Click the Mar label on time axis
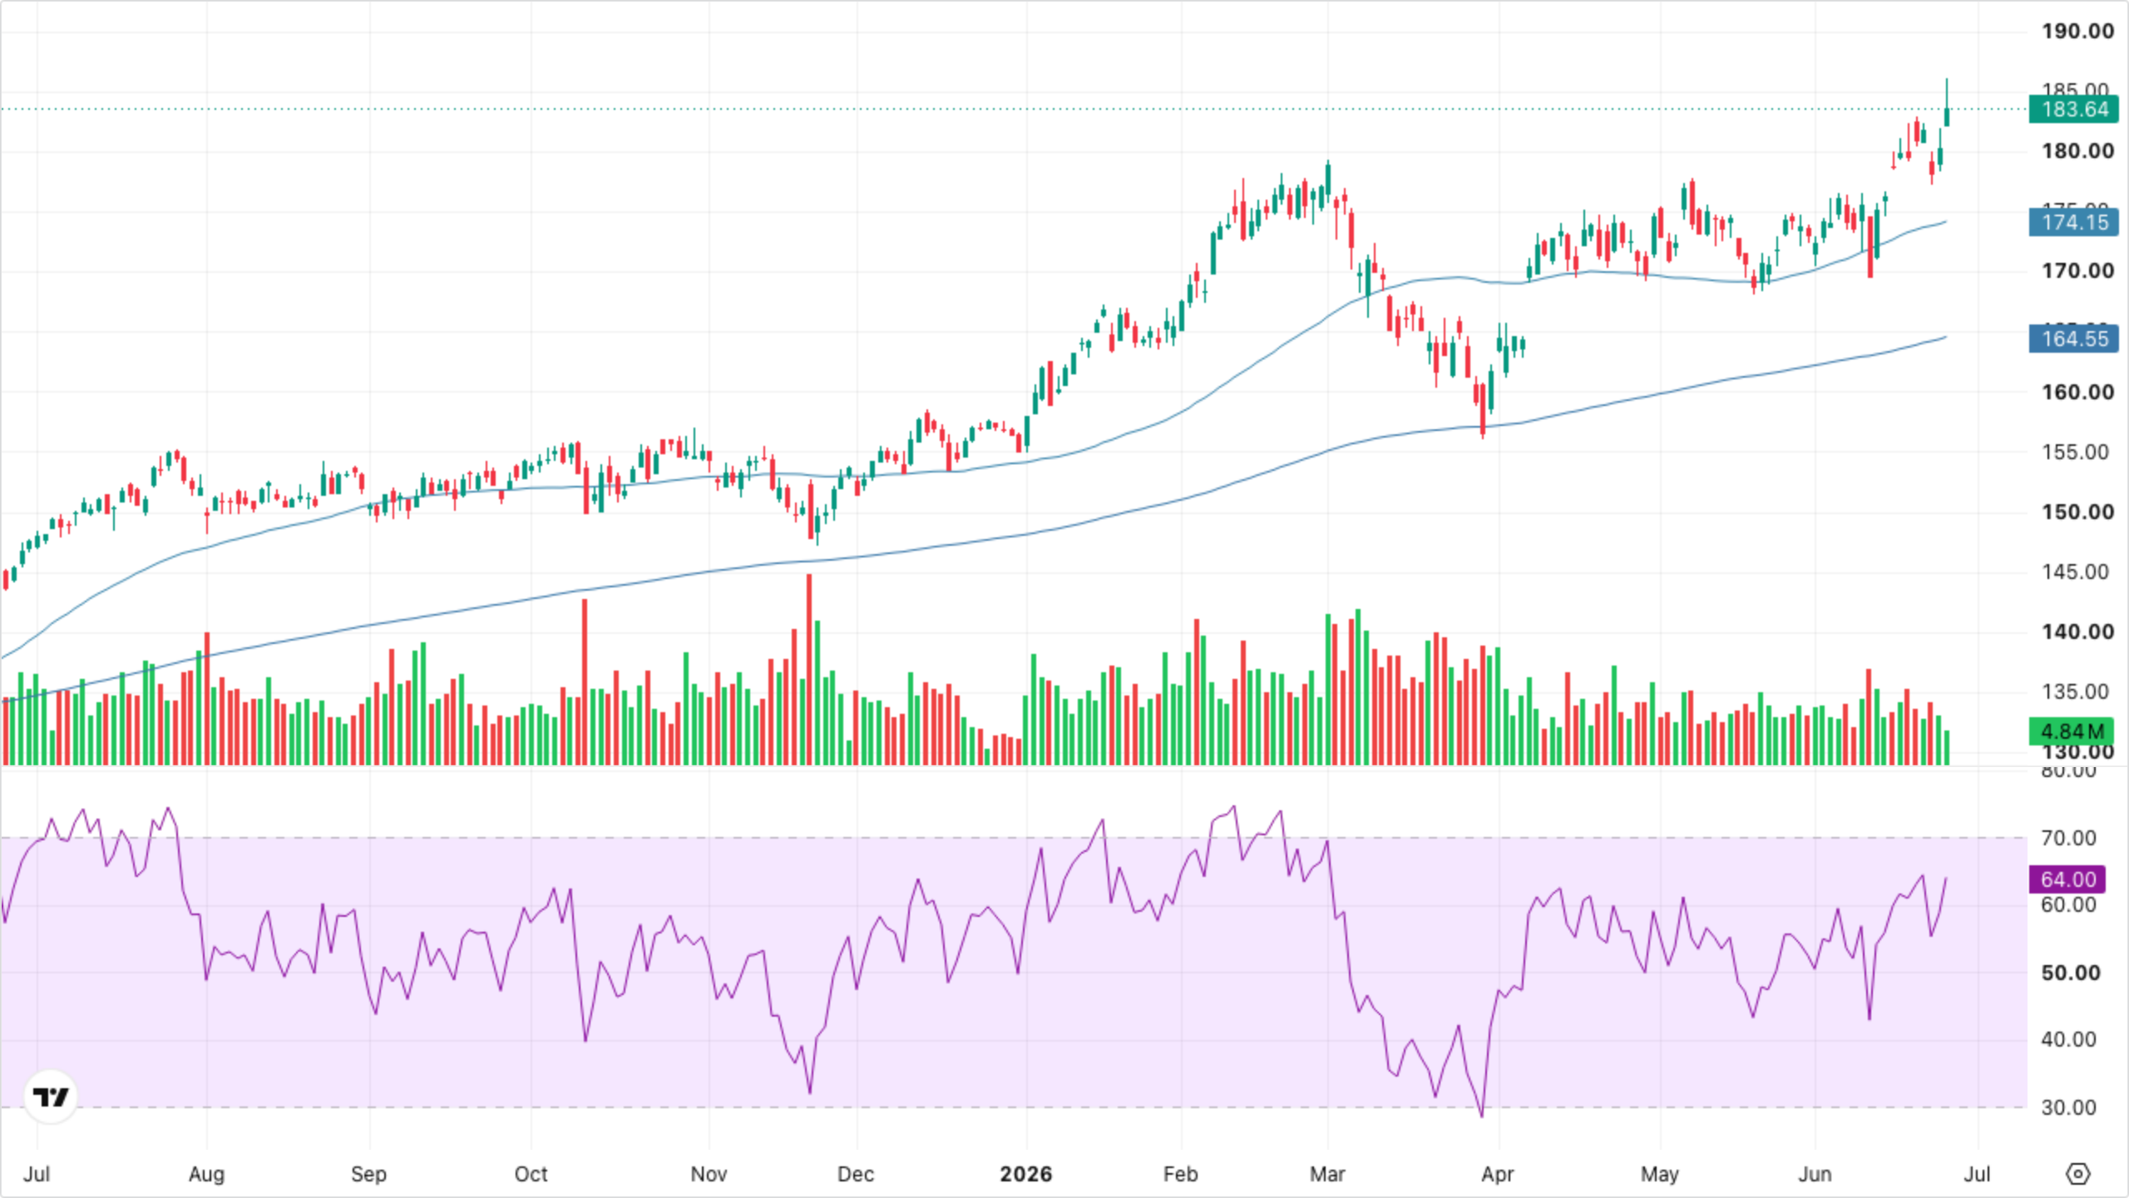Image resolution: width=2129 pixels, height=1198 pixels. pos(1327,1174)
